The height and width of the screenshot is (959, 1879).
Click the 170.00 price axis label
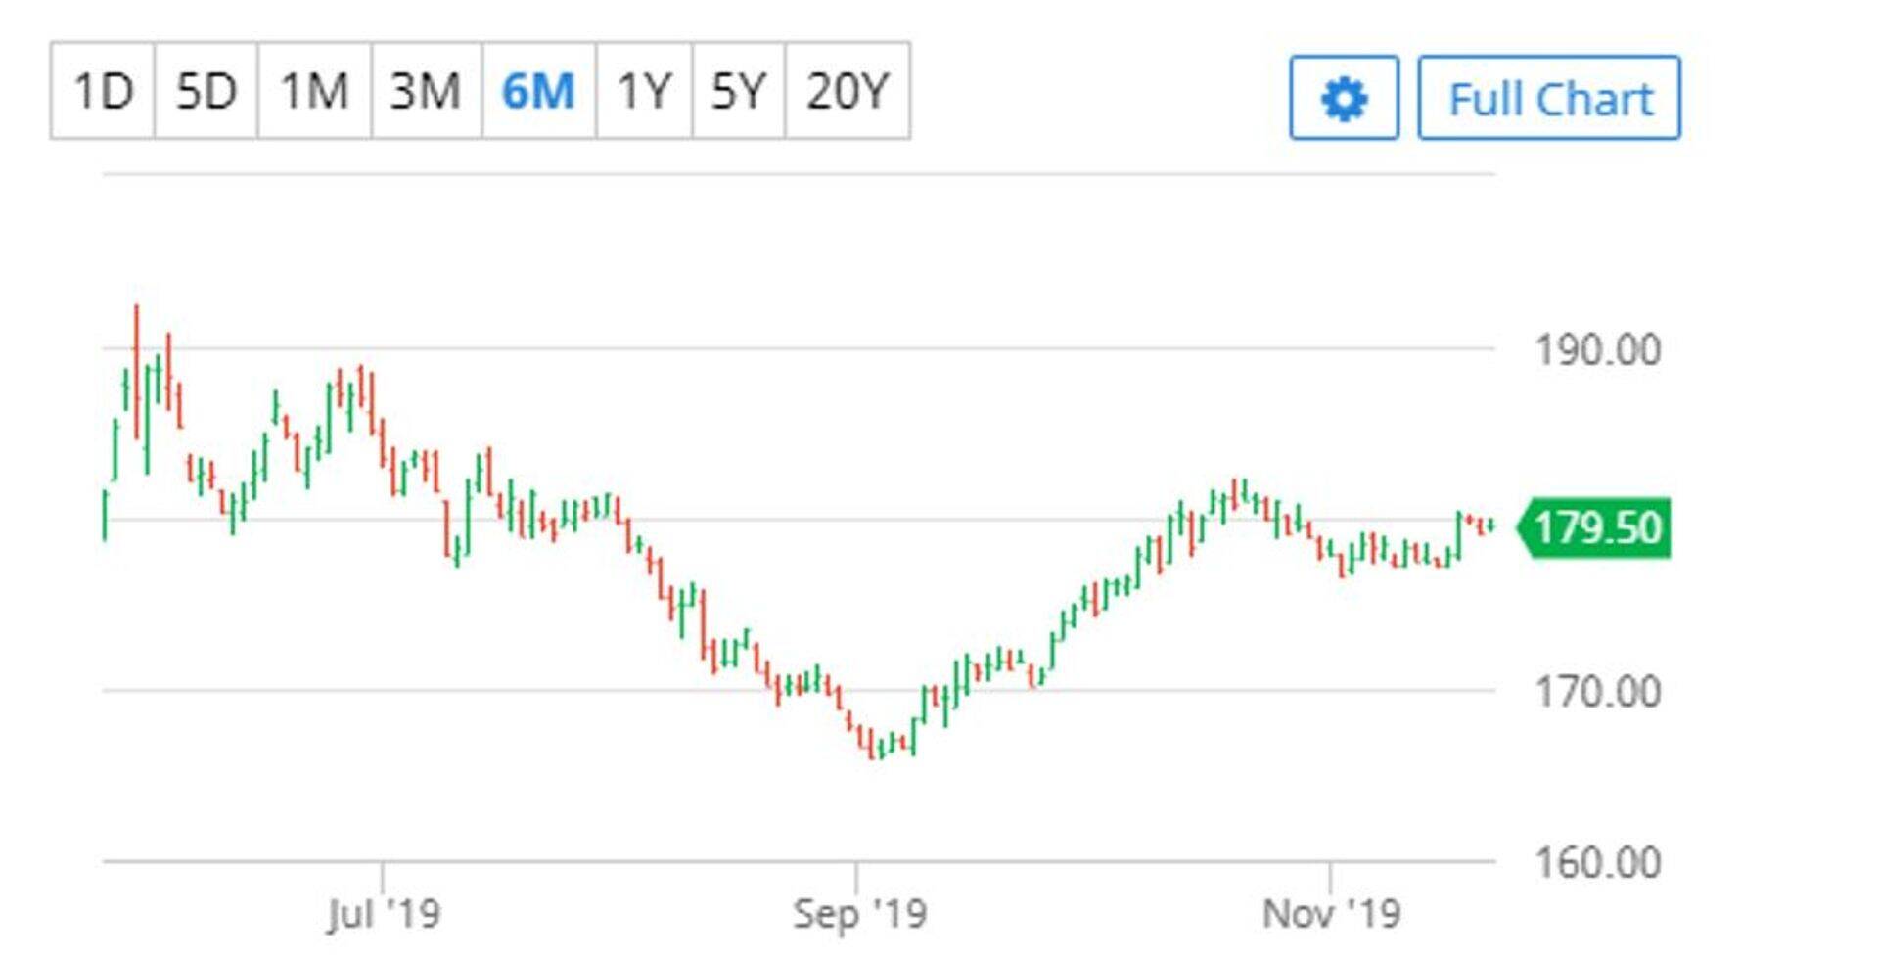[x=1597, y=693]
